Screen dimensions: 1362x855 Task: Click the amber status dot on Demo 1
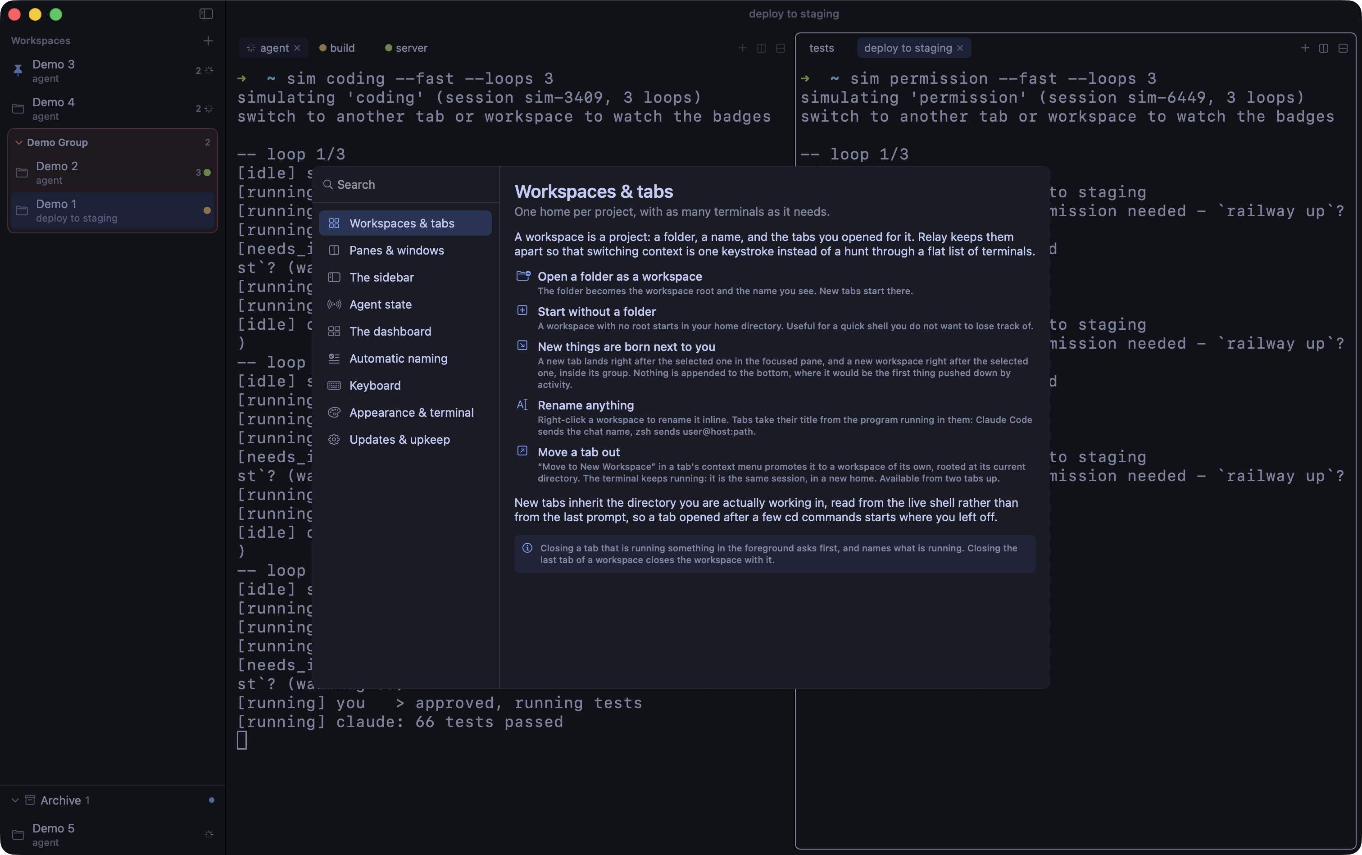[x=207, y=210]
